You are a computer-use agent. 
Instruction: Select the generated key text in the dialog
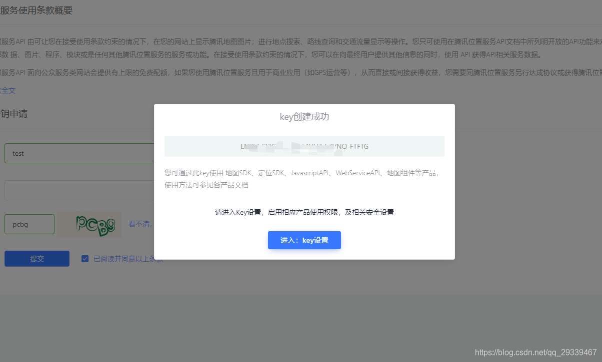[304, 146]
